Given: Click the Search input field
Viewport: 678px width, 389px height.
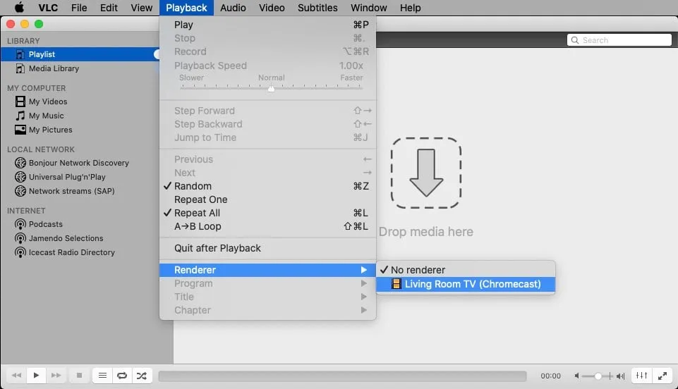Looking at the screenshot, I should pos(619,40).
